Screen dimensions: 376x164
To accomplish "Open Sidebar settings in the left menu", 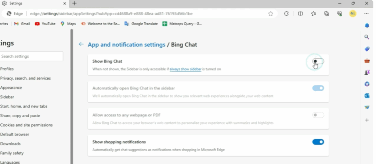I will pyautogui.click(x=7, y=97).
